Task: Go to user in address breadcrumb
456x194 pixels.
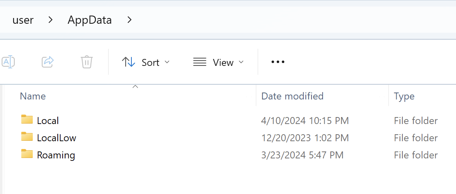Action: (23, 20)
